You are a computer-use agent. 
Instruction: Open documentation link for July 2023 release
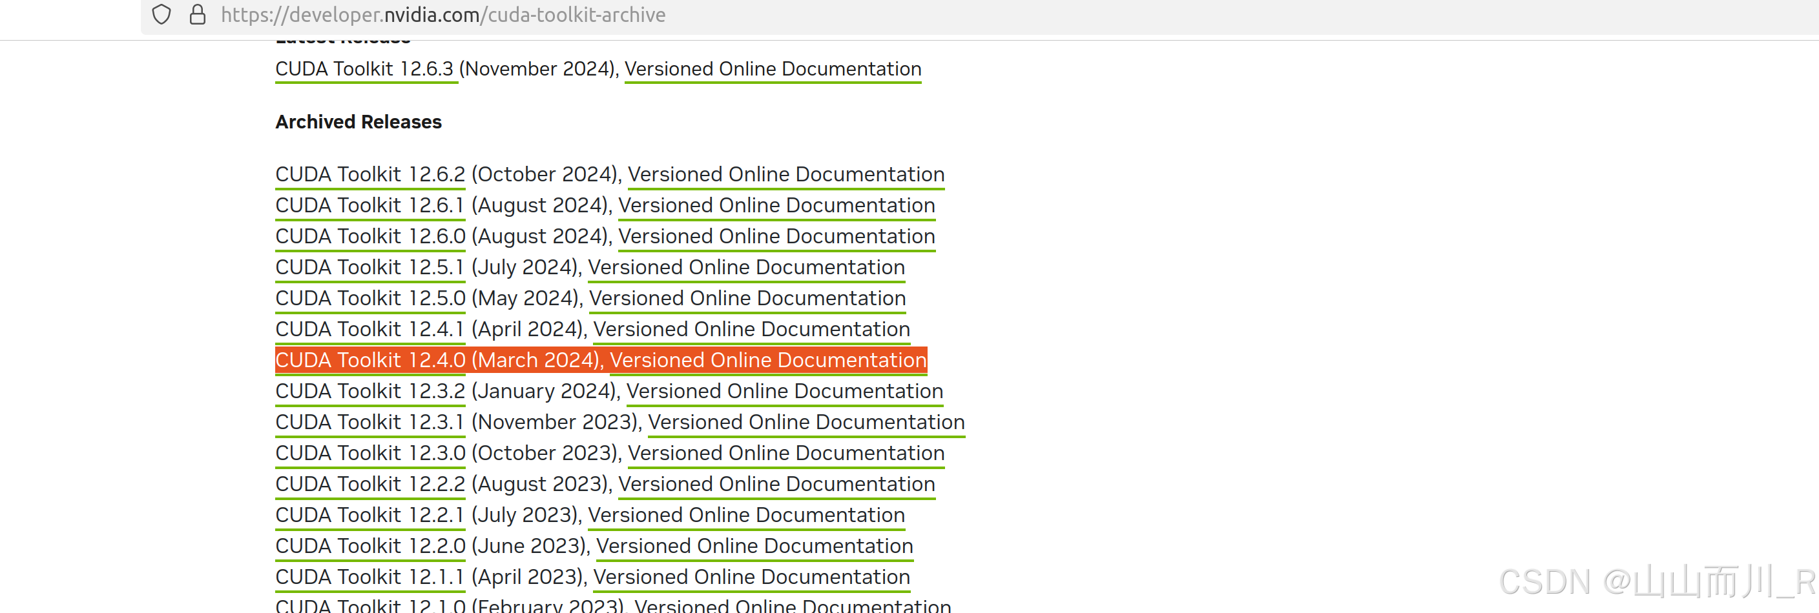point(746,516)
